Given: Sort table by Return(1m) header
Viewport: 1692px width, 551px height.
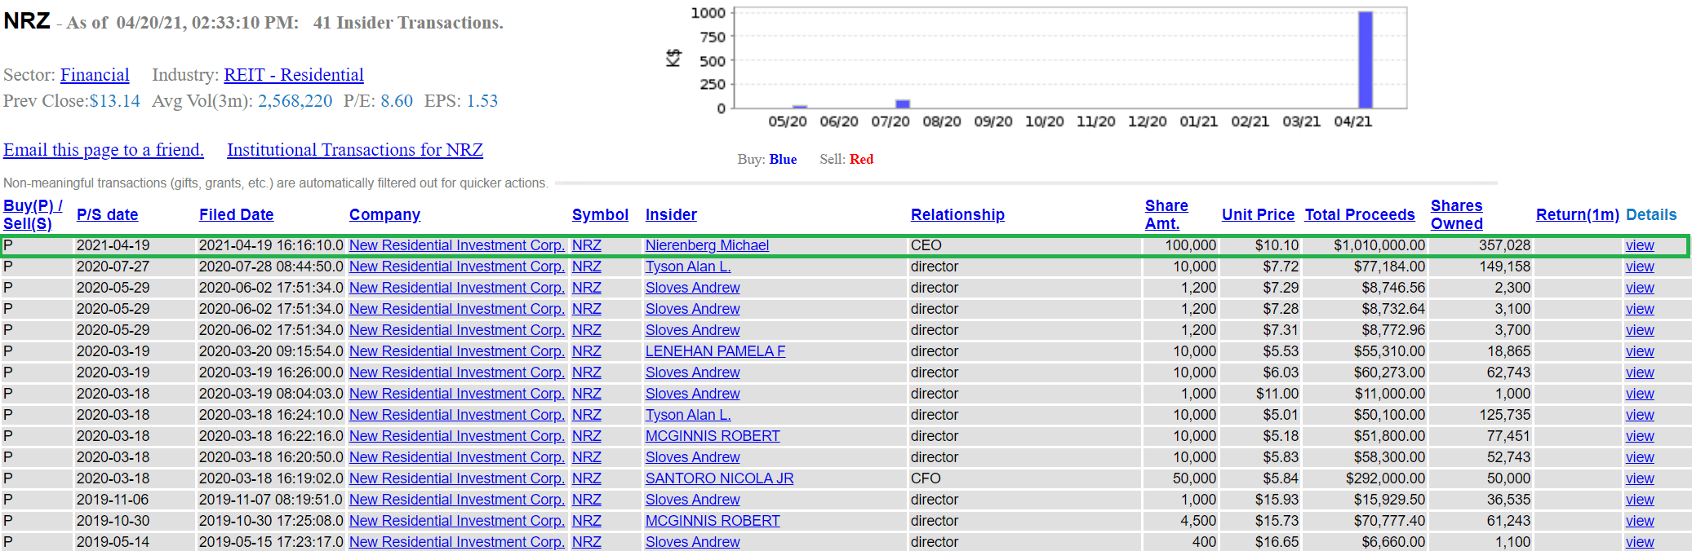Looking at the screenshot, I should coord(1577,214).
